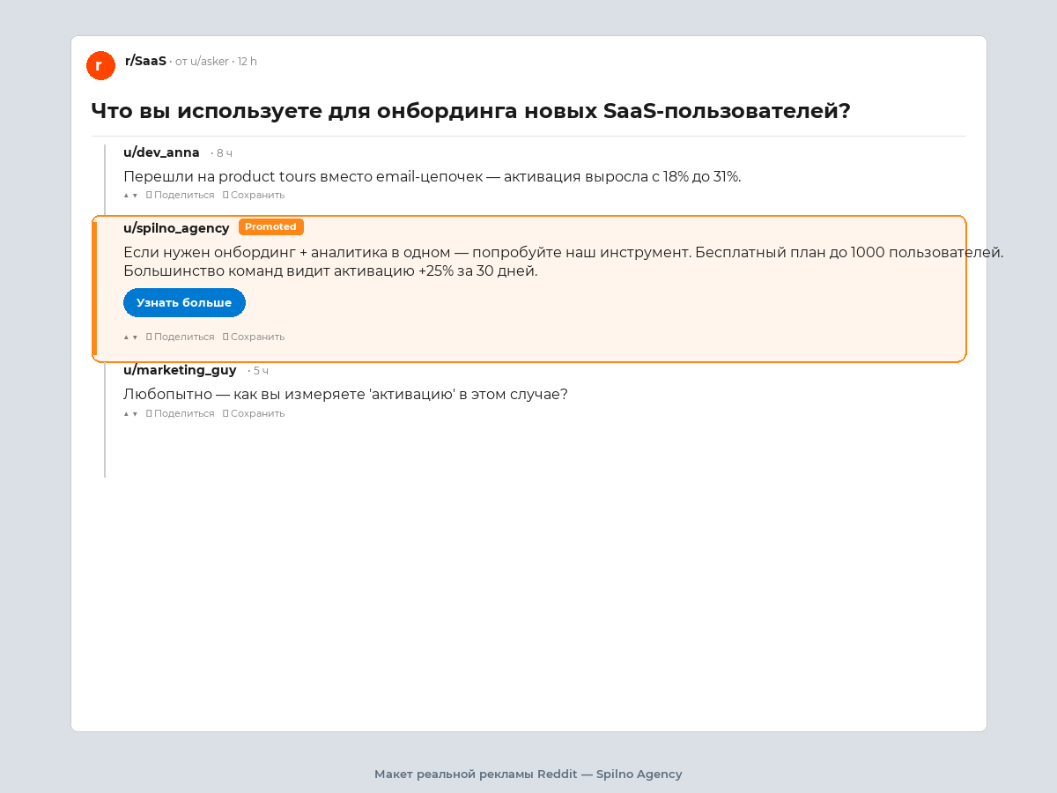This screenshot has height=793, width=1057.
Task: Share the u/dev_anna comment
Action: (x=181, y=195)
